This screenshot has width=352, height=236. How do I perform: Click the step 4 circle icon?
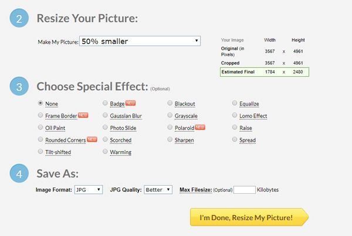tap(19, 173)
